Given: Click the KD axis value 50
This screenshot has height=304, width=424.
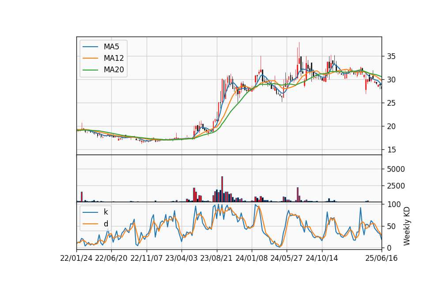Looking at the screenshot, I should [391, 226].
